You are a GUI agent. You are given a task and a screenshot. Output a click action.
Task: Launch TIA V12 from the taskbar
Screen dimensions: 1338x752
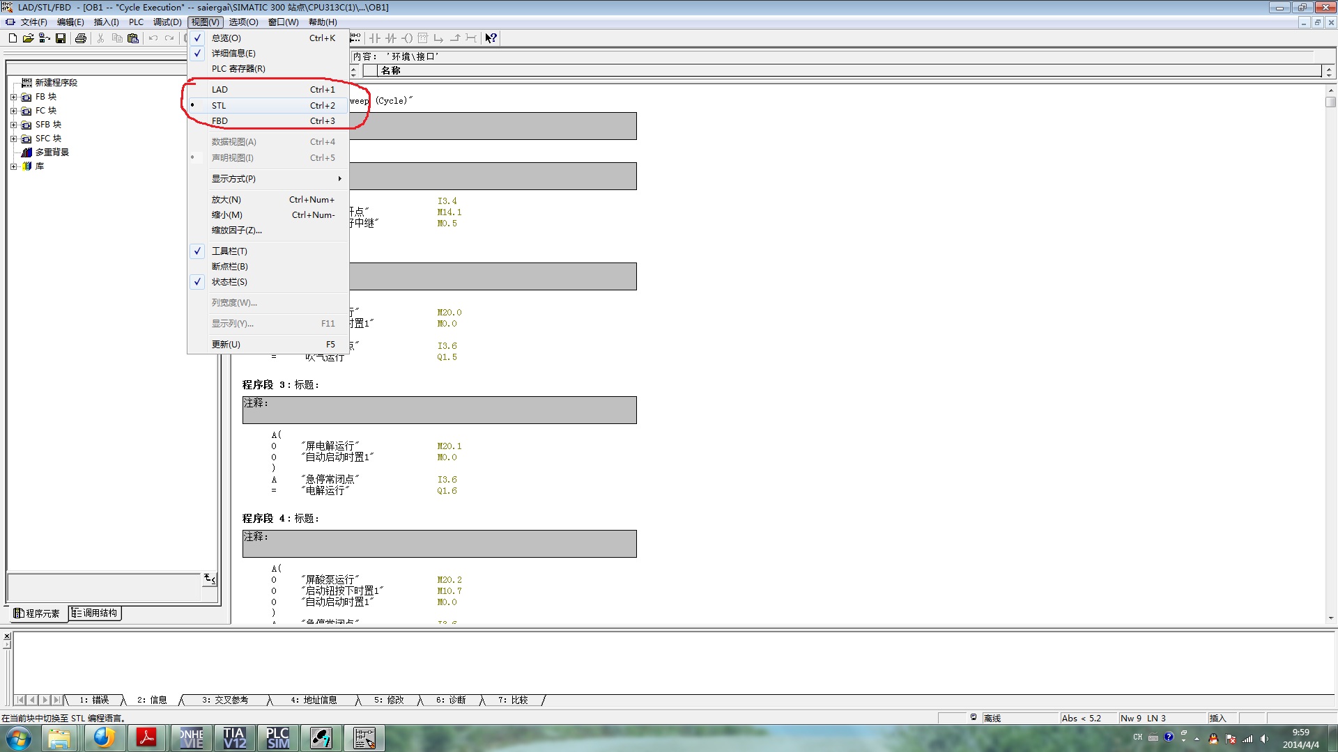[234, 737]
